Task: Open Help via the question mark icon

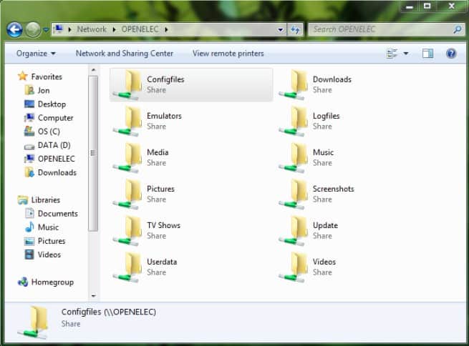Action: coord(451,54)
